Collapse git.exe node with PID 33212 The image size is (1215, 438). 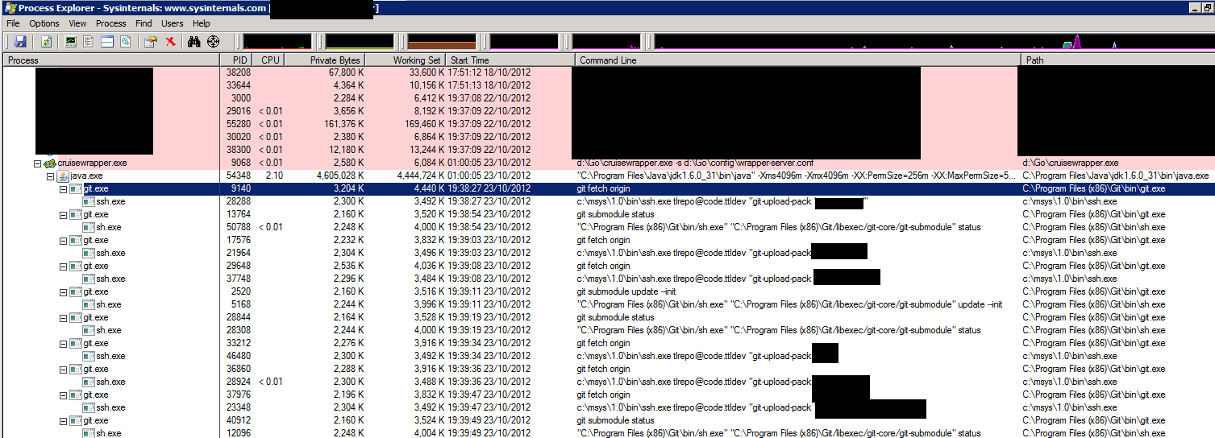coord(63,343)
